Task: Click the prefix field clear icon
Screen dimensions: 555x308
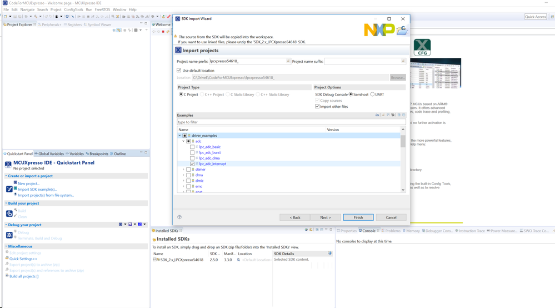Action: point(288,61)
